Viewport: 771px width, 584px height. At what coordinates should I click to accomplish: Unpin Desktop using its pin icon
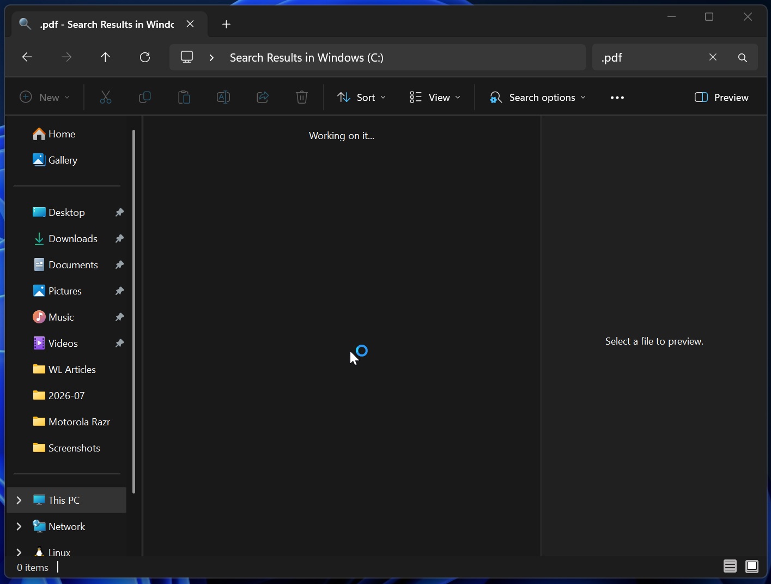119,212
